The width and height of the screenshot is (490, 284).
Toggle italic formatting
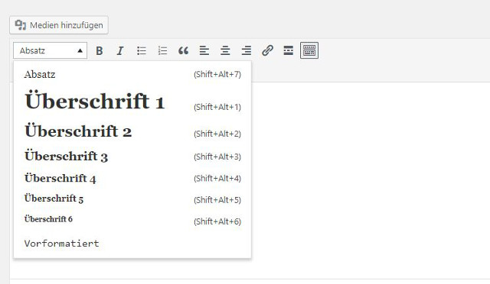[120, 50]
